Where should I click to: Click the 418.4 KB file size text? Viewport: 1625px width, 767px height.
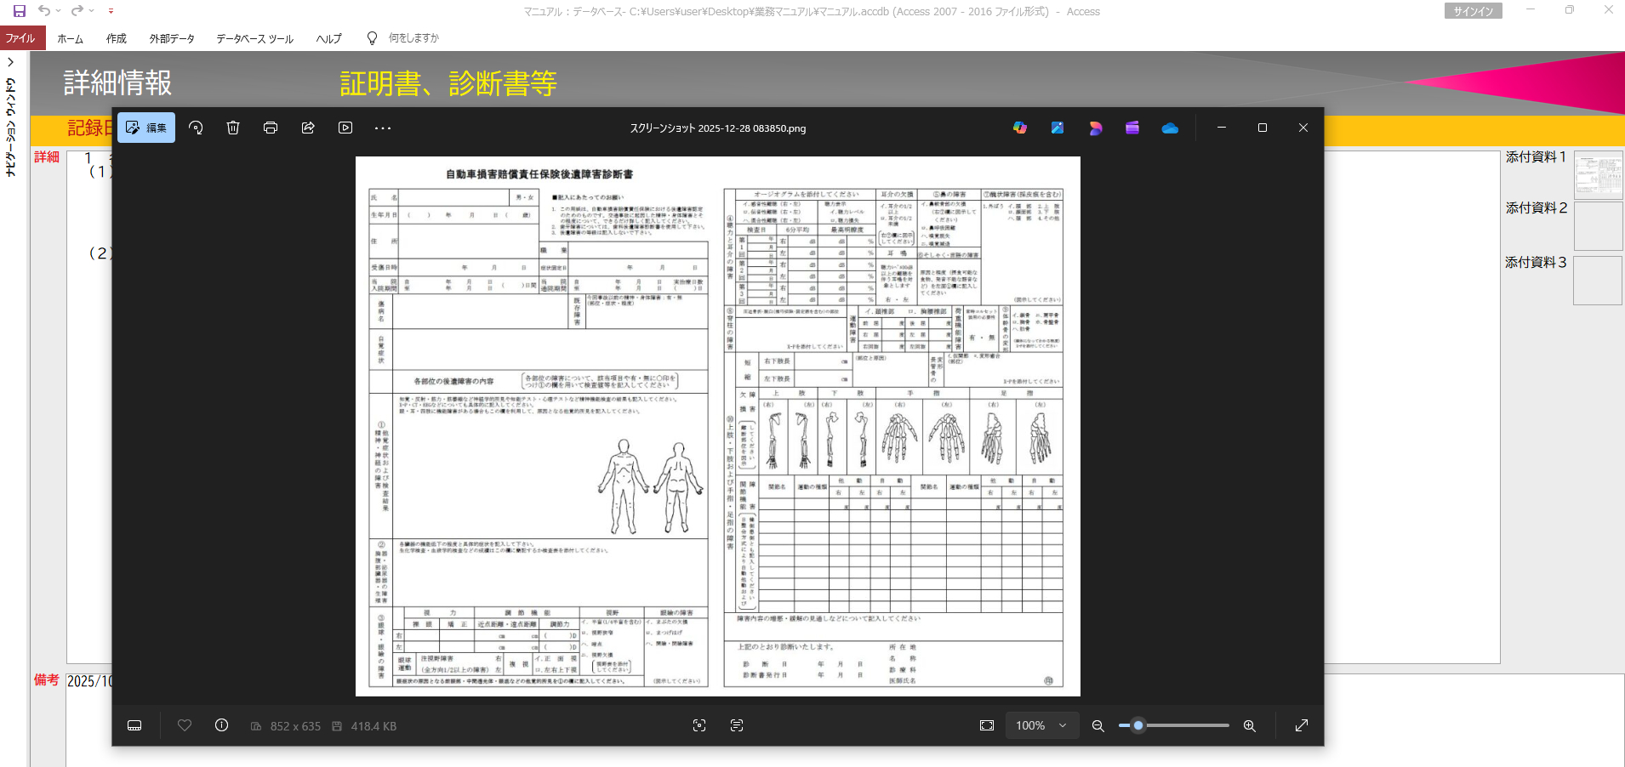373,726
